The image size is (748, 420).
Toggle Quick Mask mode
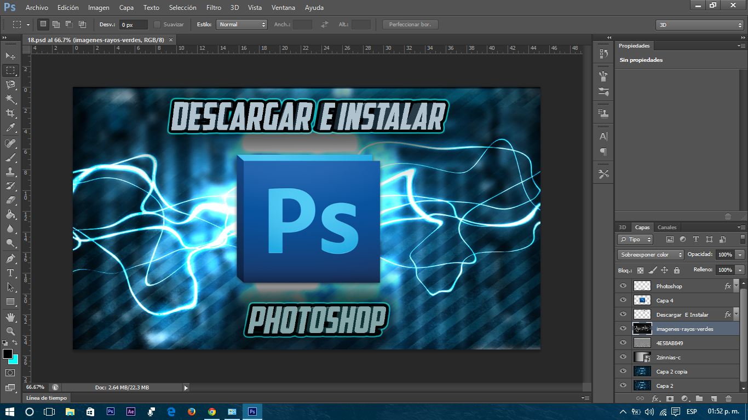click(x=10, y=372)
